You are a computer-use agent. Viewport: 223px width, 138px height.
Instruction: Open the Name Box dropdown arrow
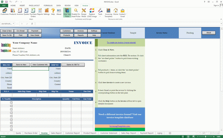[x=13, y=24]
